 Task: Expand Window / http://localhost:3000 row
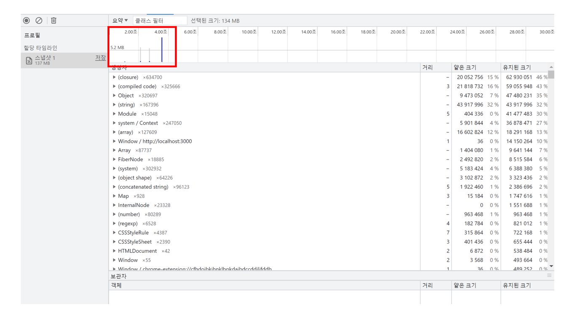tap(114, 141)
